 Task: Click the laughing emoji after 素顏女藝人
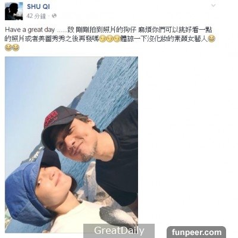tap(211, 39)
